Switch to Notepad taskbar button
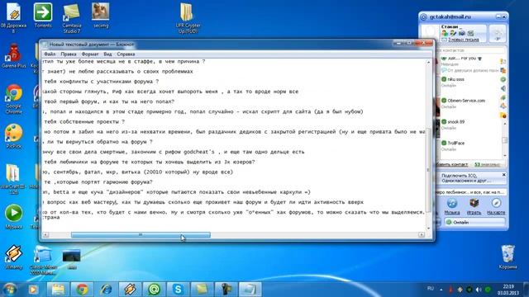 [250, 290]
